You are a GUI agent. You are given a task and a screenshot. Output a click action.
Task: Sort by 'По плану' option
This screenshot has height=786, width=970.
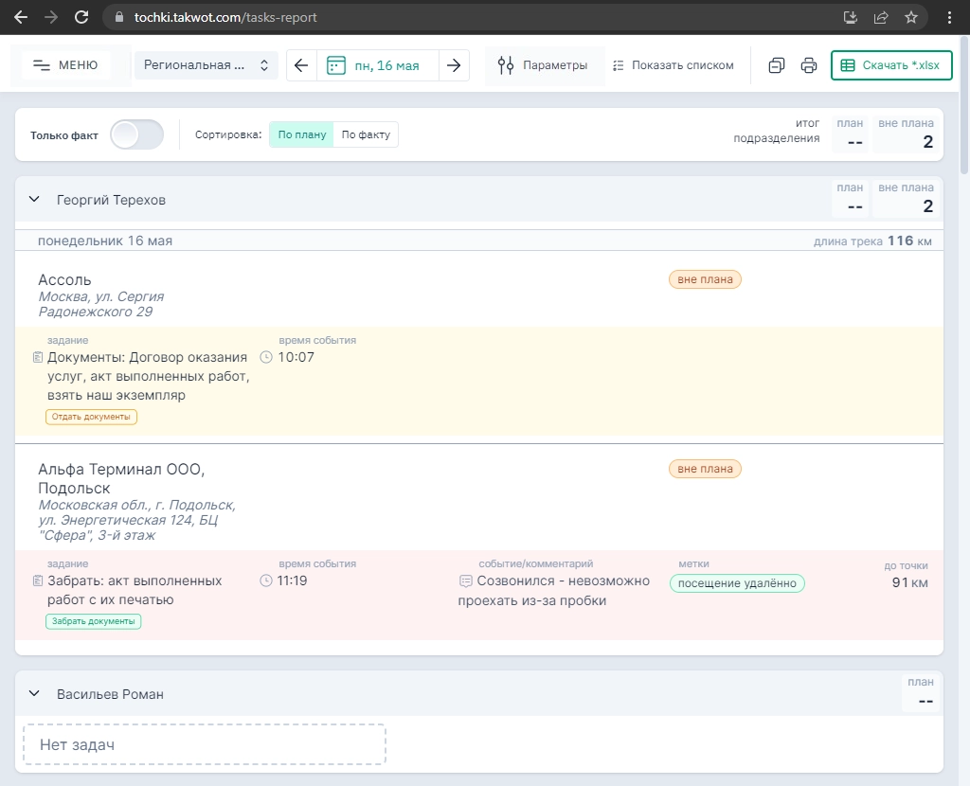pyautogui.click(x=302, y=134)
